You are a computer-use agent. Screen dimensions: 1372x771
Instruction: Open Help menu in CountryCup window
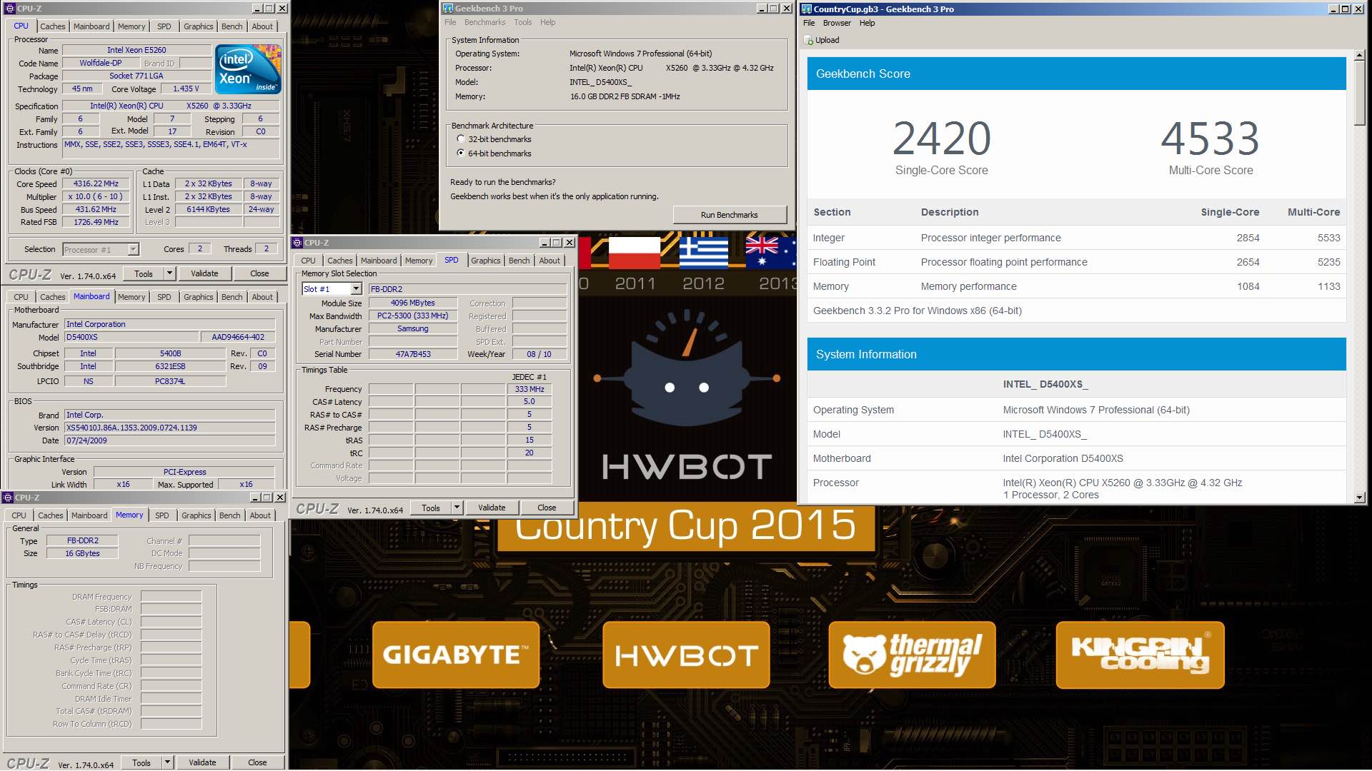tap(867, 23)
